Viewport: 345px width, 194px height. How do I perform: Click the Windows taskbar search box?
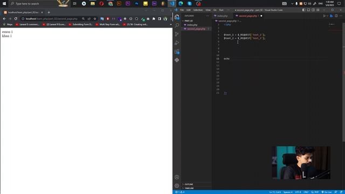pos(39,4)
